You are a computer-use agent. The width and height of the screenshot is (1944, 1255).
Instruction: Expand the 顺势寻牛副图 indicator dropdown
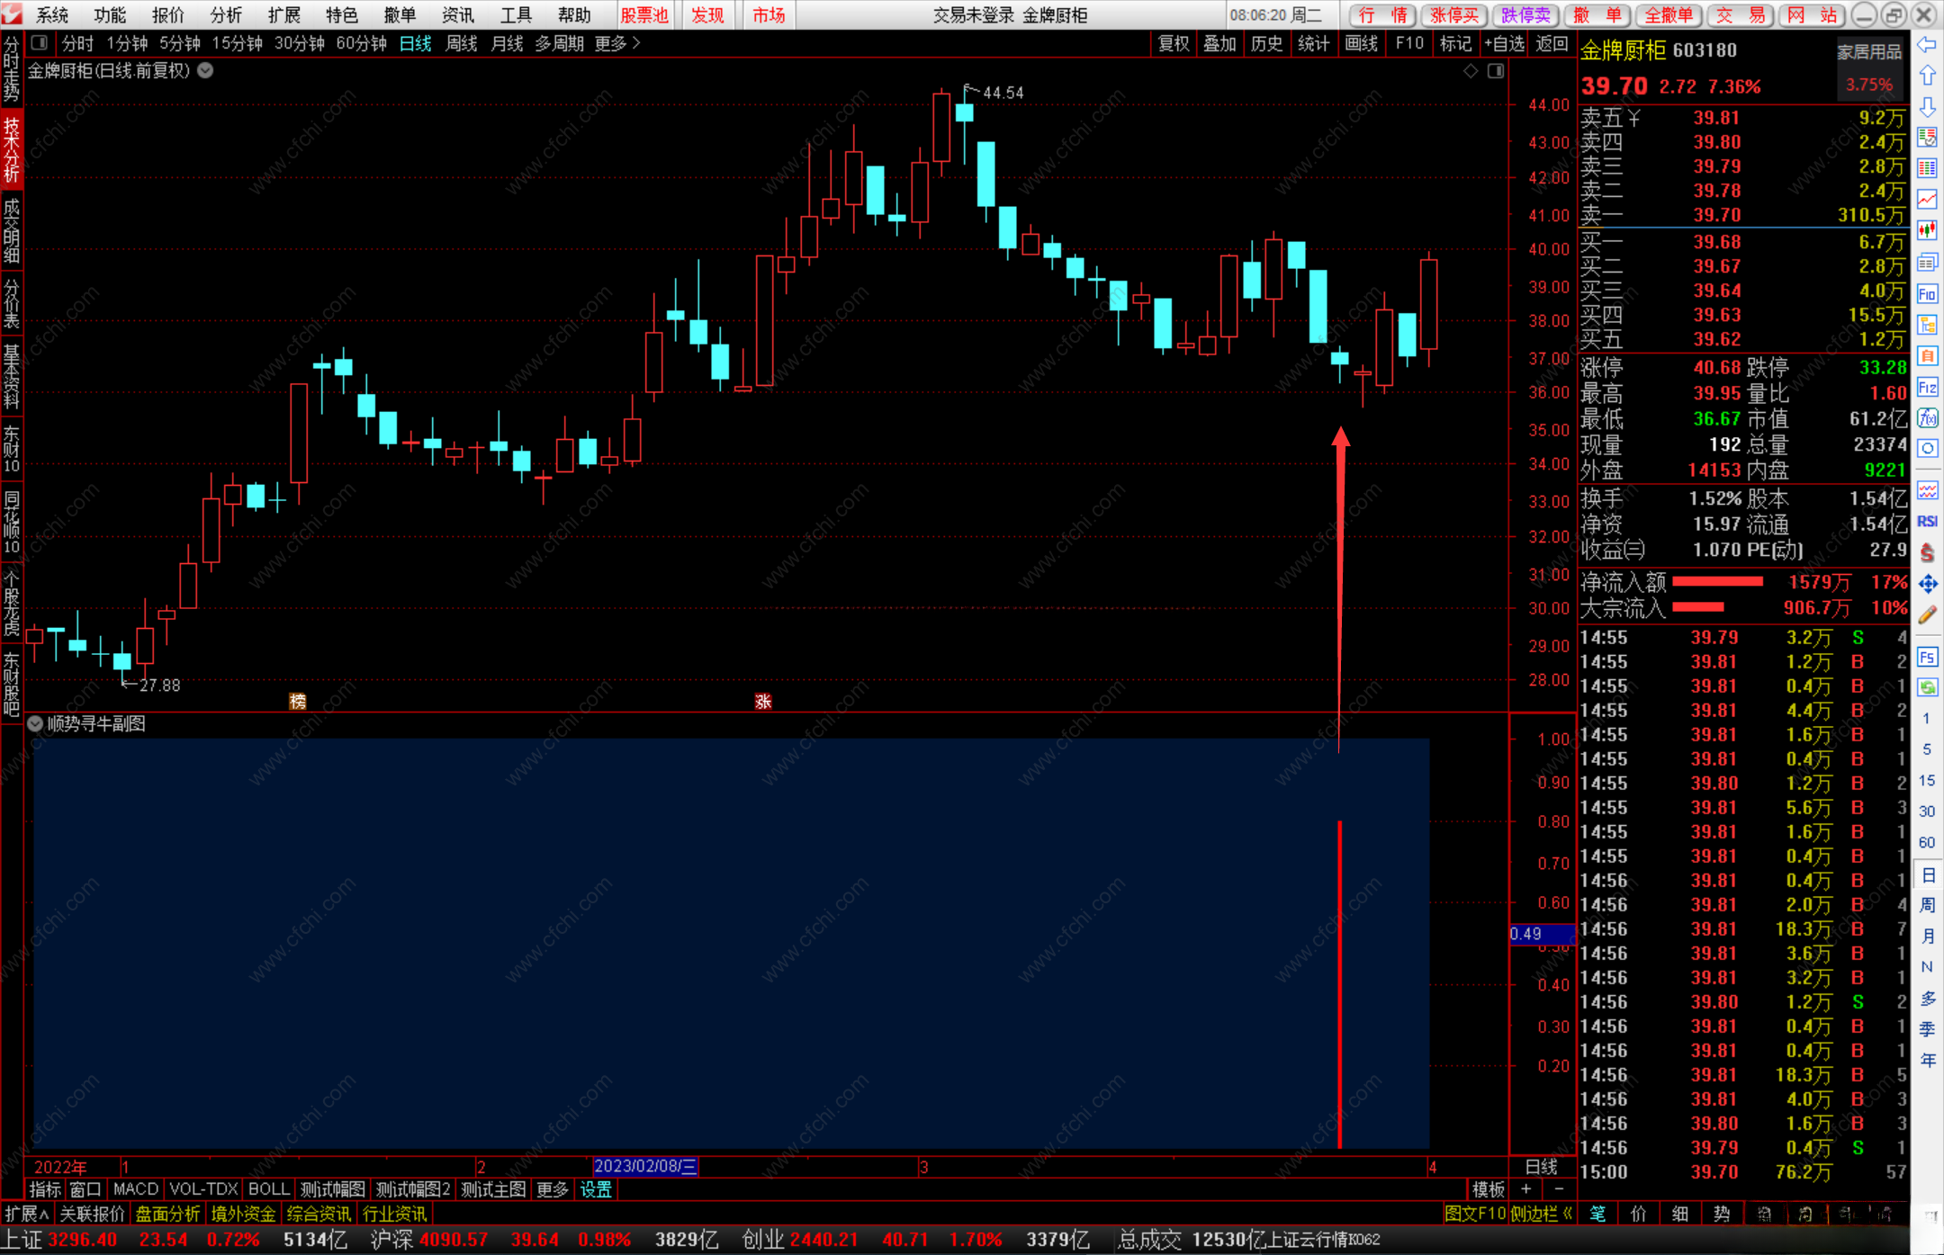(x=35, y=724)
